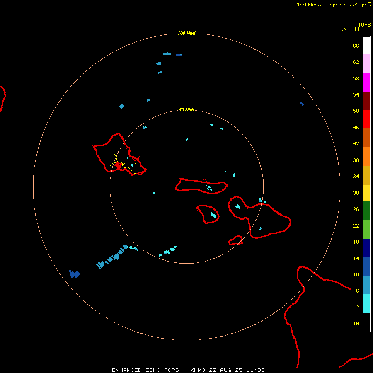Select the gold swatch beside 34
373x373 pixels.
point(366,175)
